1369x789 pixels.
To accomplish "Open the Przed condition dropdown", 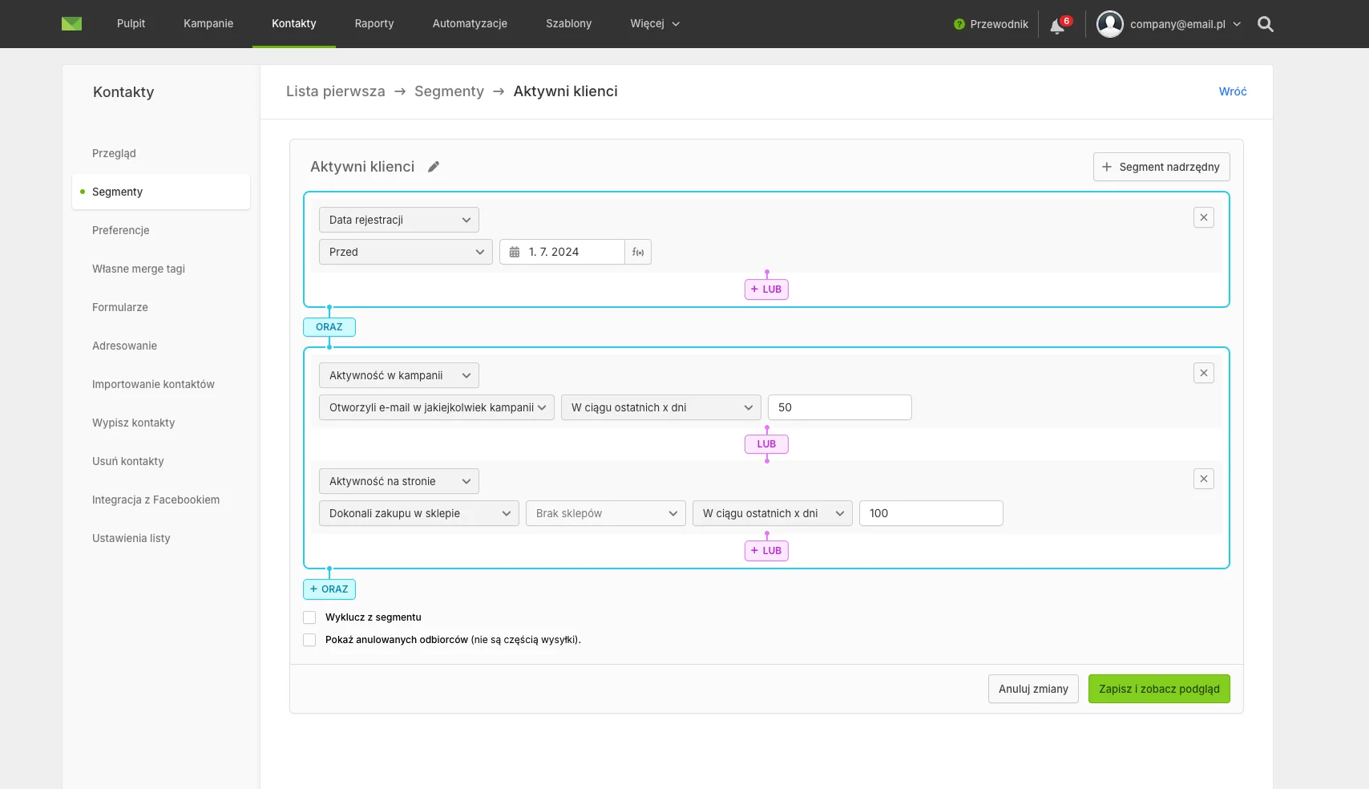I will [x=406, y=252].
